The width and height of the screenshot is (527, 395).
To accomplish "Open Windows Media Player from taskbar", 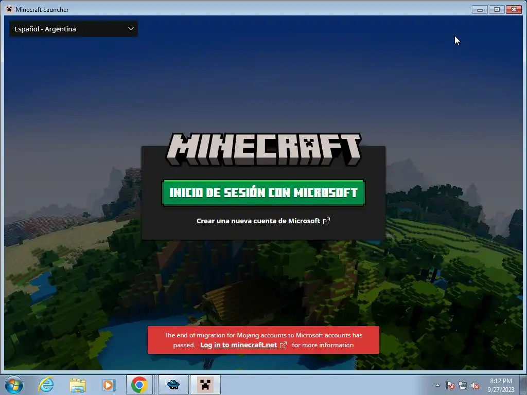I will coord(109,385).
